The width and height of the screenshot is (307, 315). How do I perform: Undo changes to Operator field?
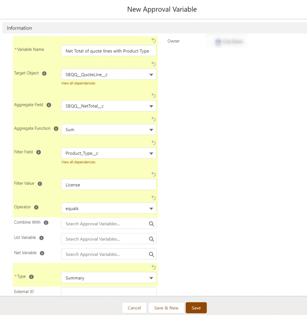click(154, 198)
